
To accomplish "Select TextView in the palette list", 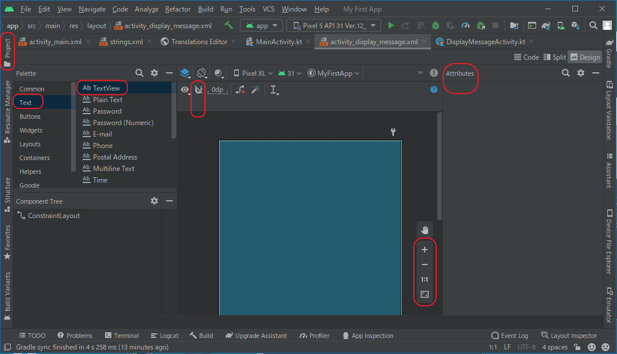I will click(x=106, y=88).
